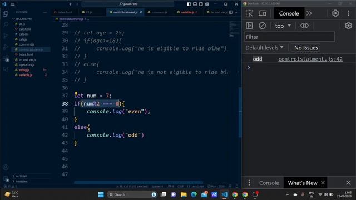The width and height of the screenshot is (356, 200).
Task: Click the No Issues button
Action: pyautogui.click(x=306, y=48)
